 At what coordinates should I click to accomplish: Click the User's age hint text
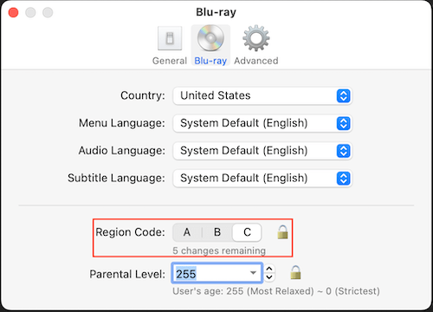[276, 291]
